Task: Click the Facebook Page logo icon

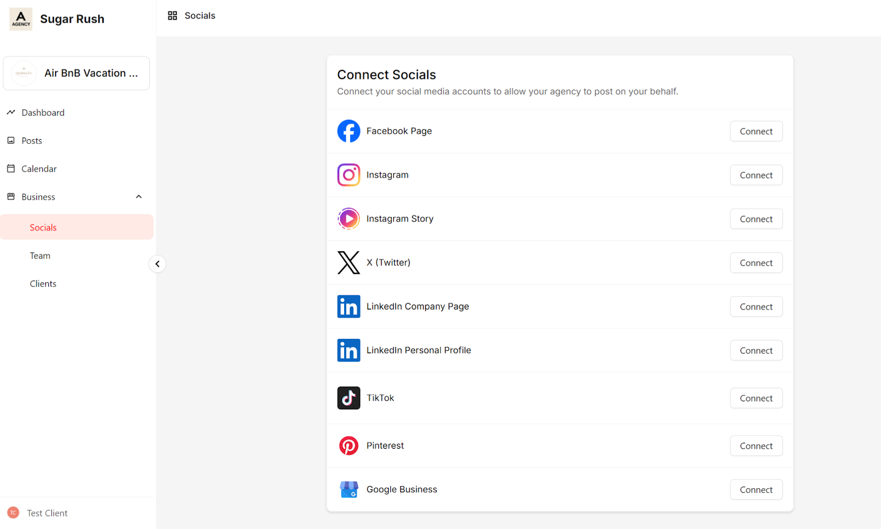Action: 349,131
